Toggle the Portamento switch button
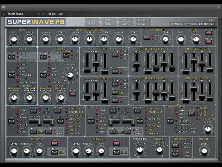The image size is (222, 167). pos(147,38)
